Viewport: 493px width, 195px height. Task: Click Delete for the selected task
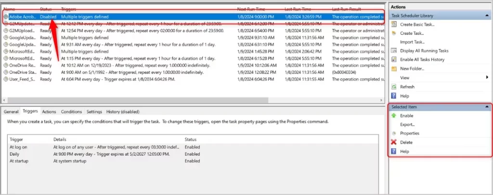[406, 142]
